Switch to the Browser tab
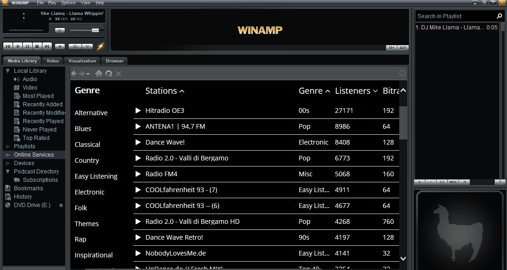The image size is (507, 270). coord(115,61)
